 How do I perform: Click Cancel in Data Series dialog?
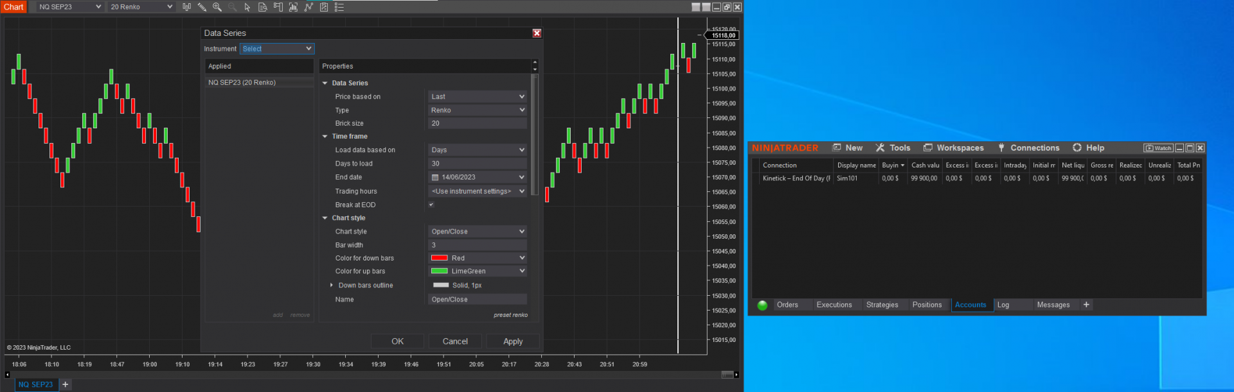tap(455, 342)
